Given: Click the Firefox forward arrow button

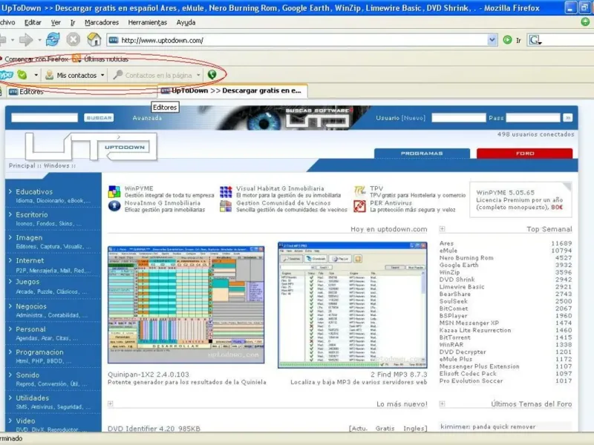Looking at the screenshot, I should pos(26,40).
